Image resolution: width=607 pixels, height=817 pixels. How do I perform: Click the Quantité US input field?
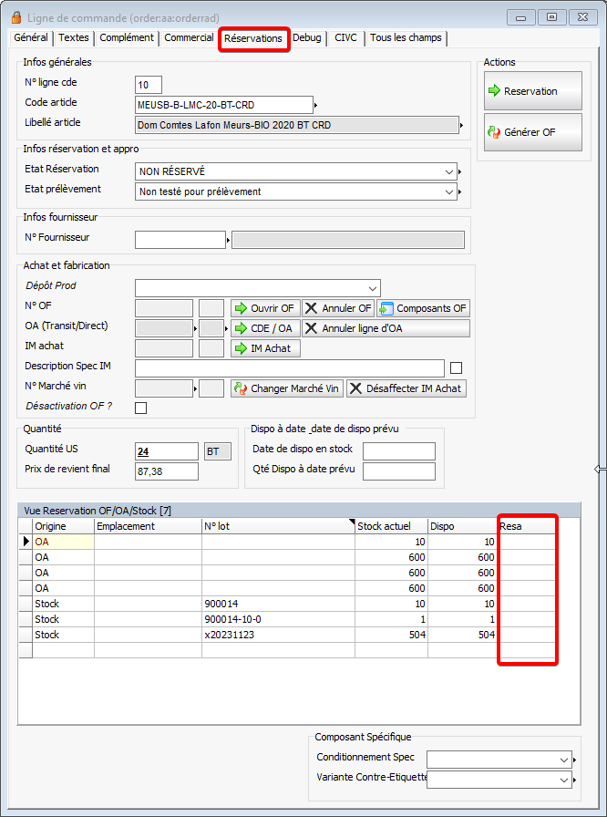point(167,451)
